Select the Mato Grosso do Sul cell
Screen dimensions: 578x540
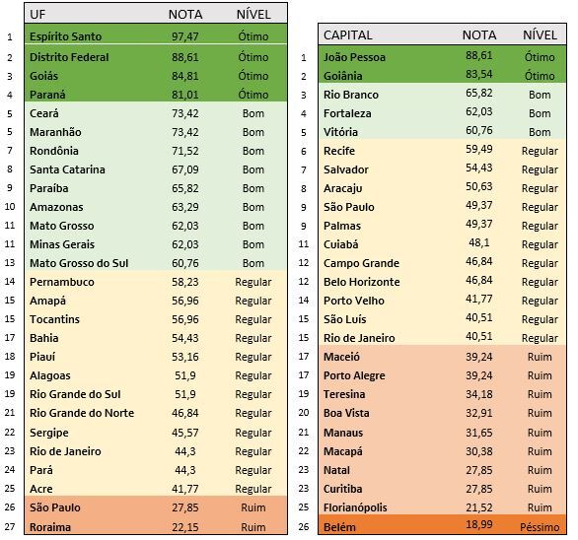click(79, 263)
